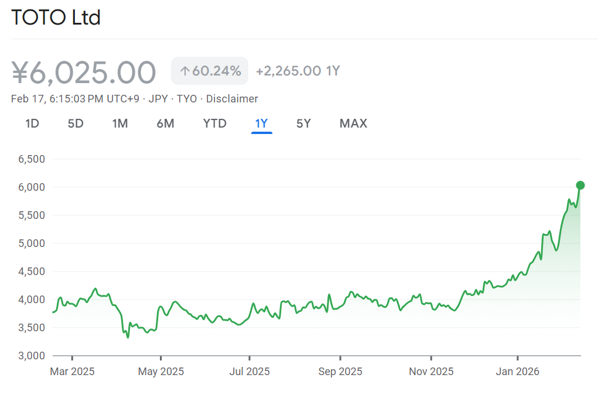Click the 6,500 y-axis label
This screenshot has width=598, height=395.
pyautogui.click(x=32, y=159)
